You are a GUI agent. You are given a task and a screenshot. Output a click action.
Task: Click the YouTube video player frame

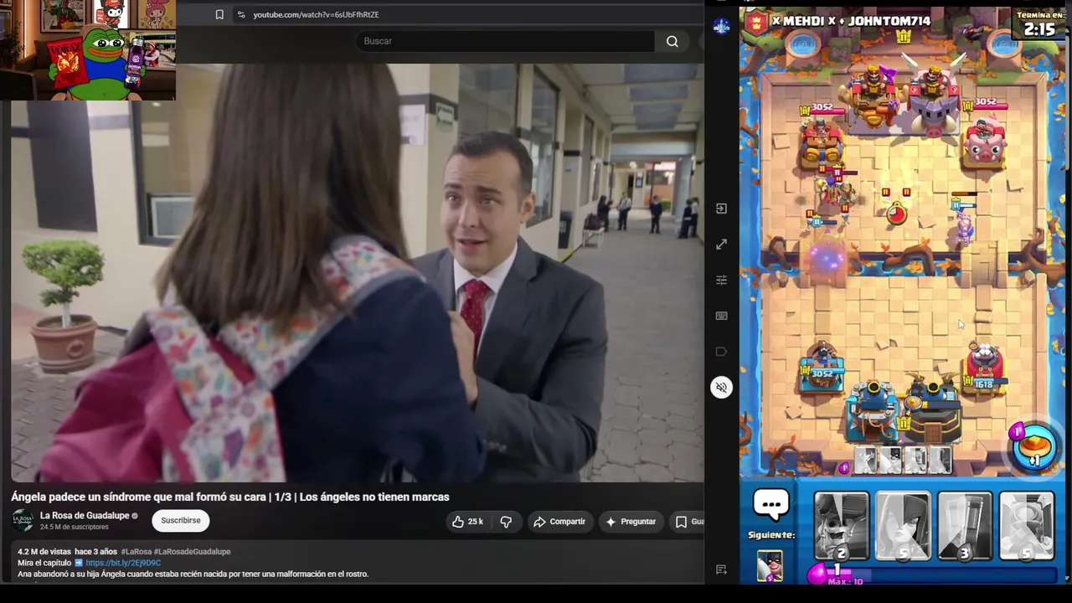coord(358,273)
